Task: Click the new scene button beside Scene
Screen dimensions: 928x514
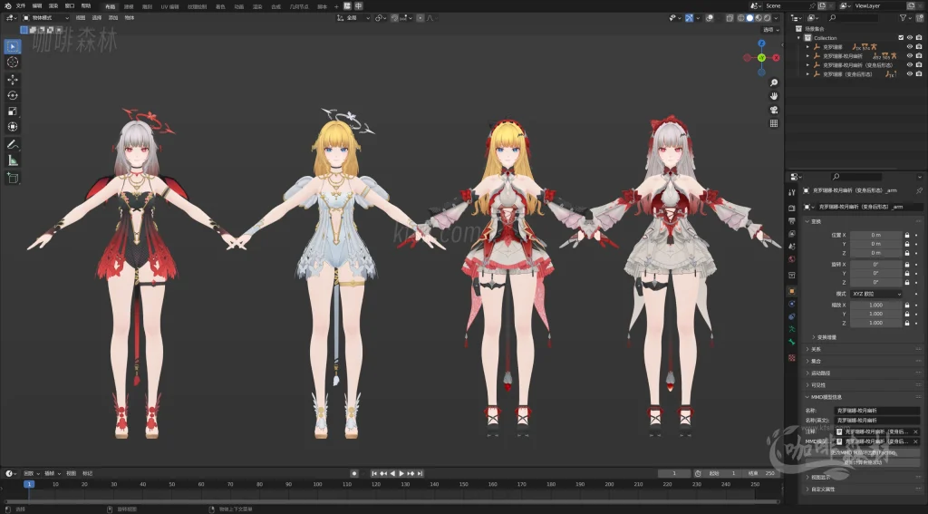Action: [x=822, y=5]
